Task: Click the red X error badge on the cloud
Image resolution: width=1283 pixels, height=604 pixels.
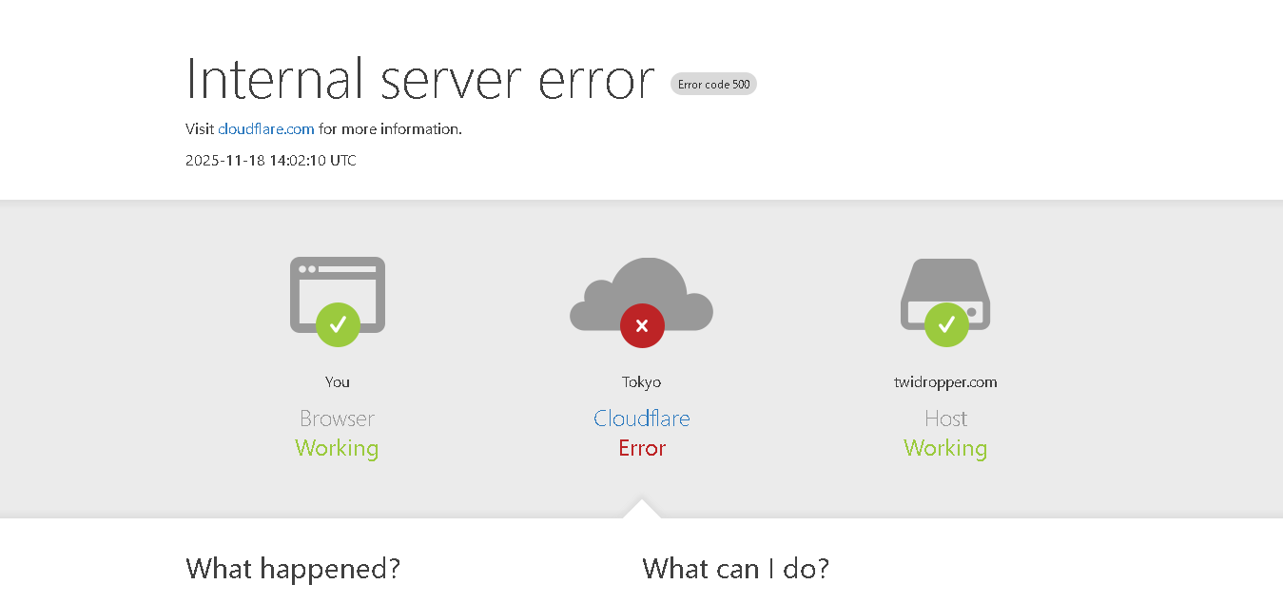Action: (x=642, y=326)
